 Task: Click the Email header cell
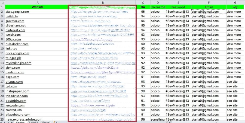click(209, 7)
